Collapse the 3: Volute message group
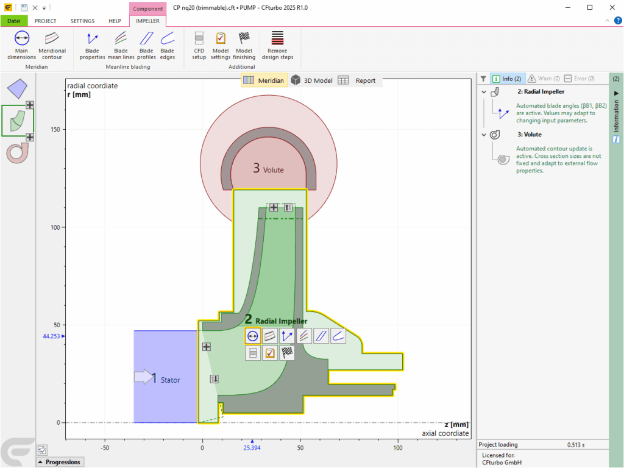This screenshot has width=624, height=468. 484,135
